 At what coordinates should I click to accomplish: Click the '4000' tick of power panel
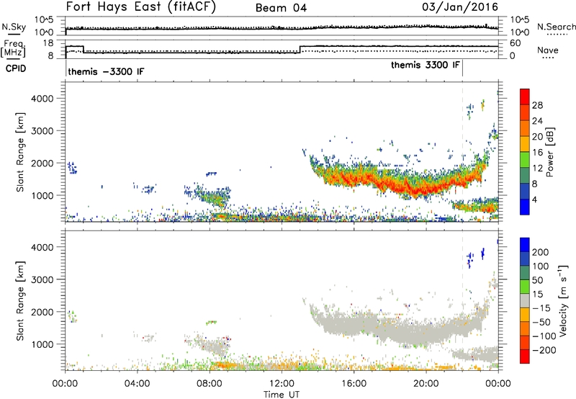[x=42, y=99]
